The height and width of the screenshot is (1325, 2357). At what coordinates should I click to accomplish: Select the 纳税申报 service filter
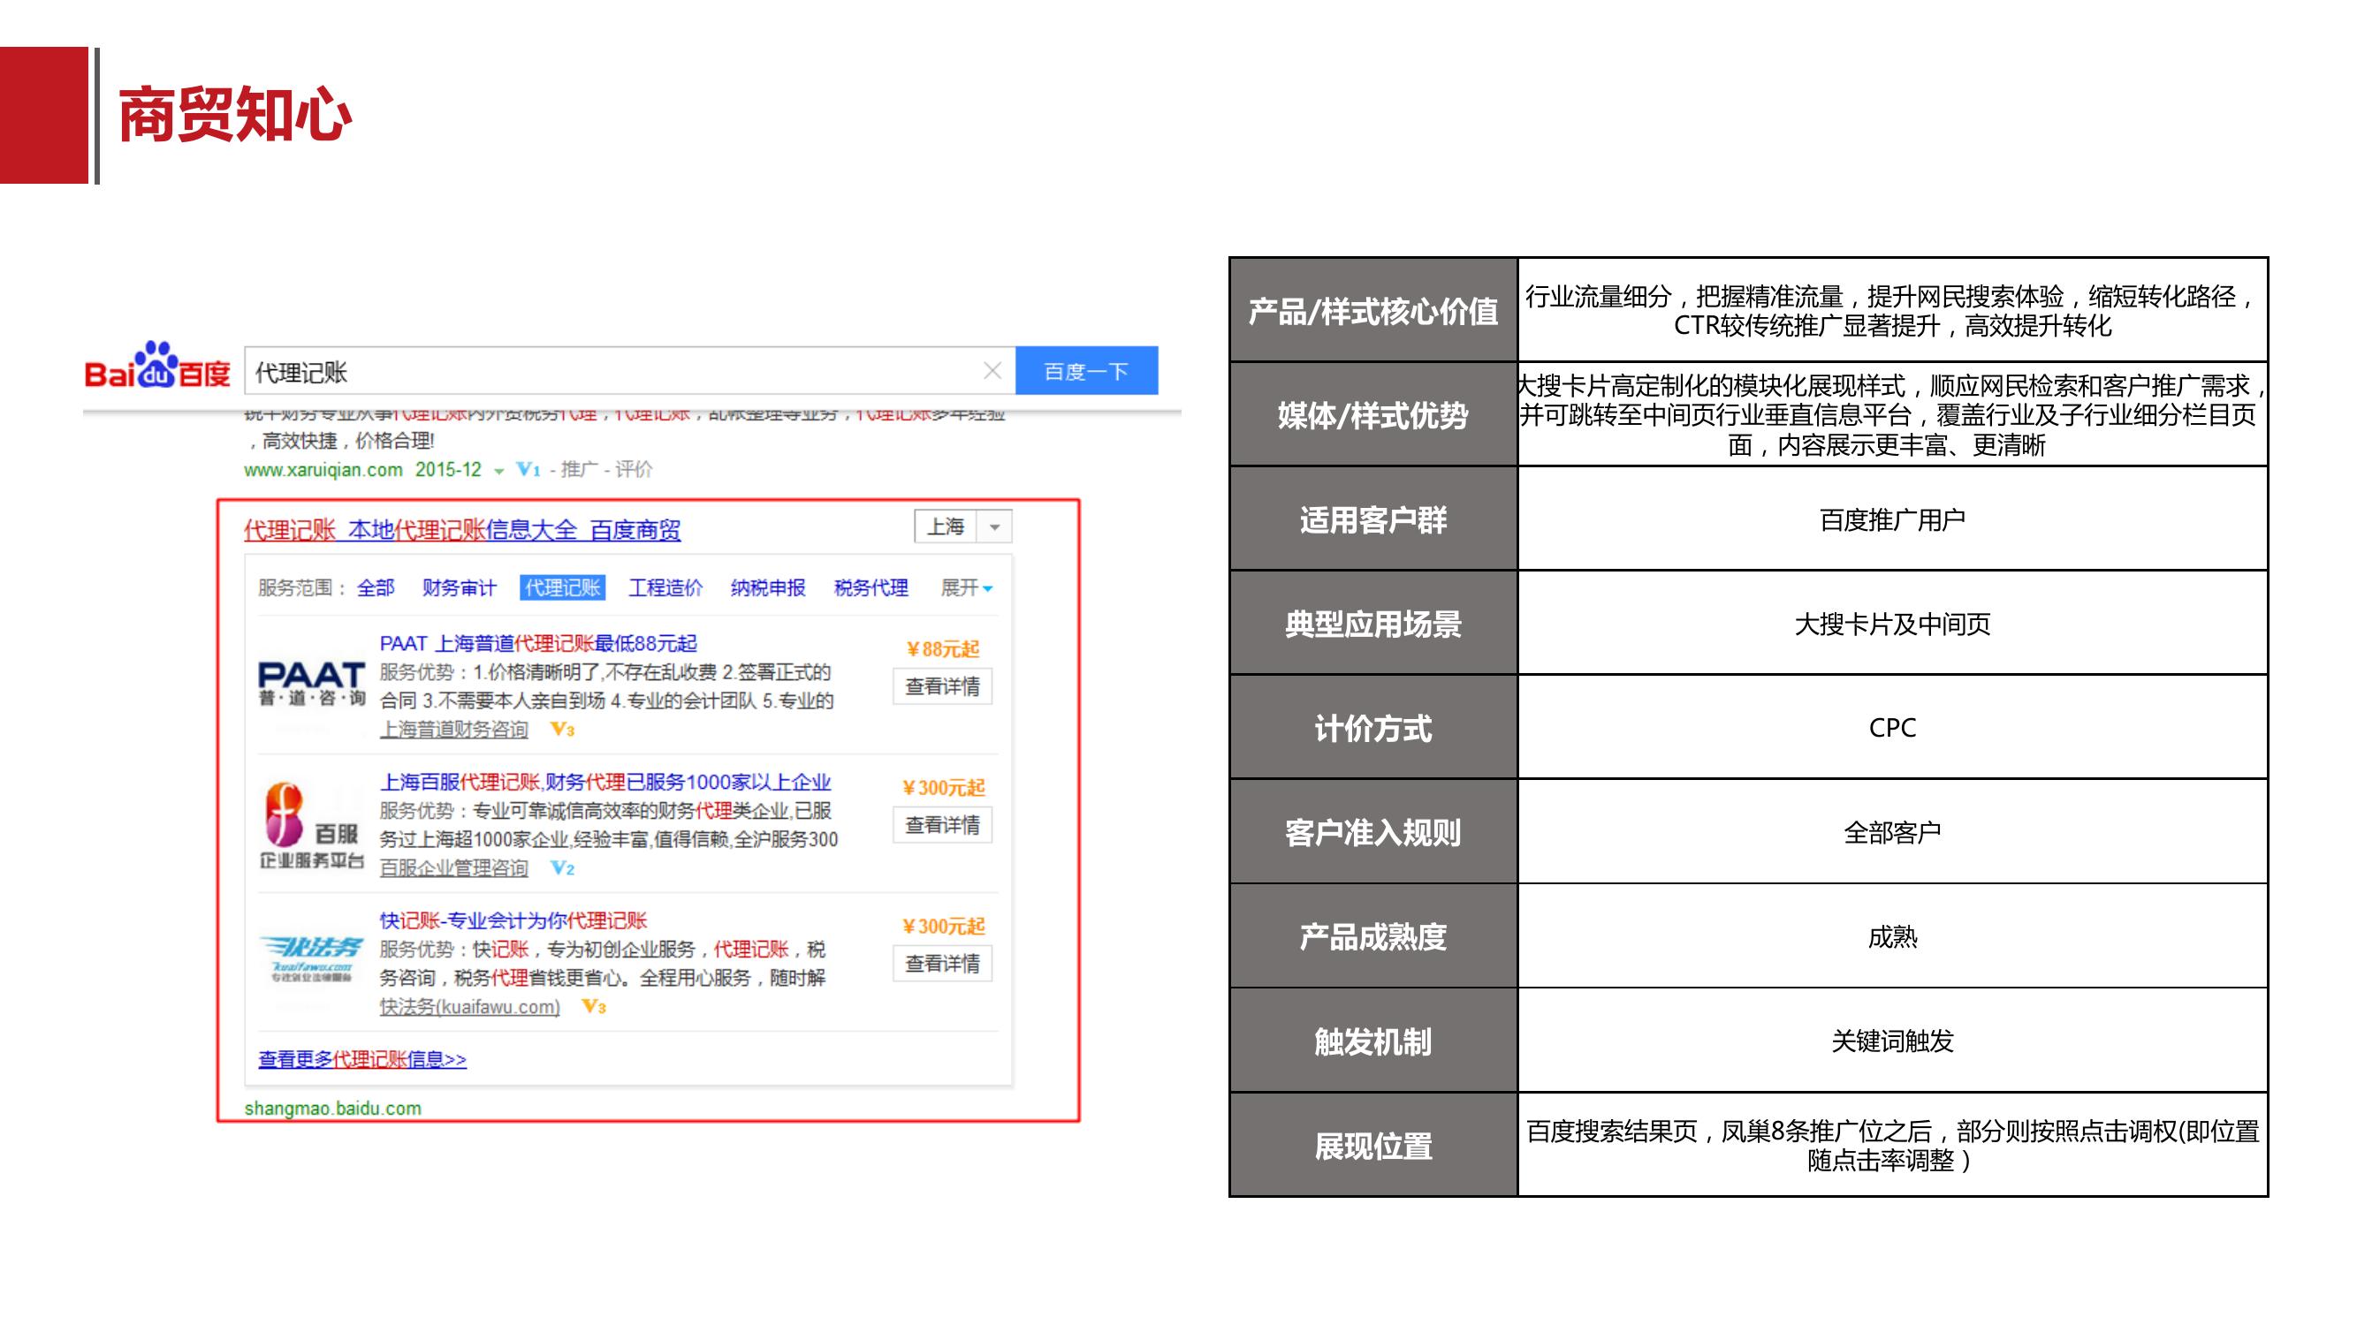(x=768, y=588)
